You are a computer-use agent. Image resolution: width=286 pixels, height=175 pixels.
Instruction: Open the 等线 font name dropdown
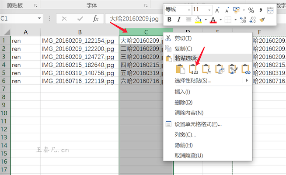tap(189, 10)
